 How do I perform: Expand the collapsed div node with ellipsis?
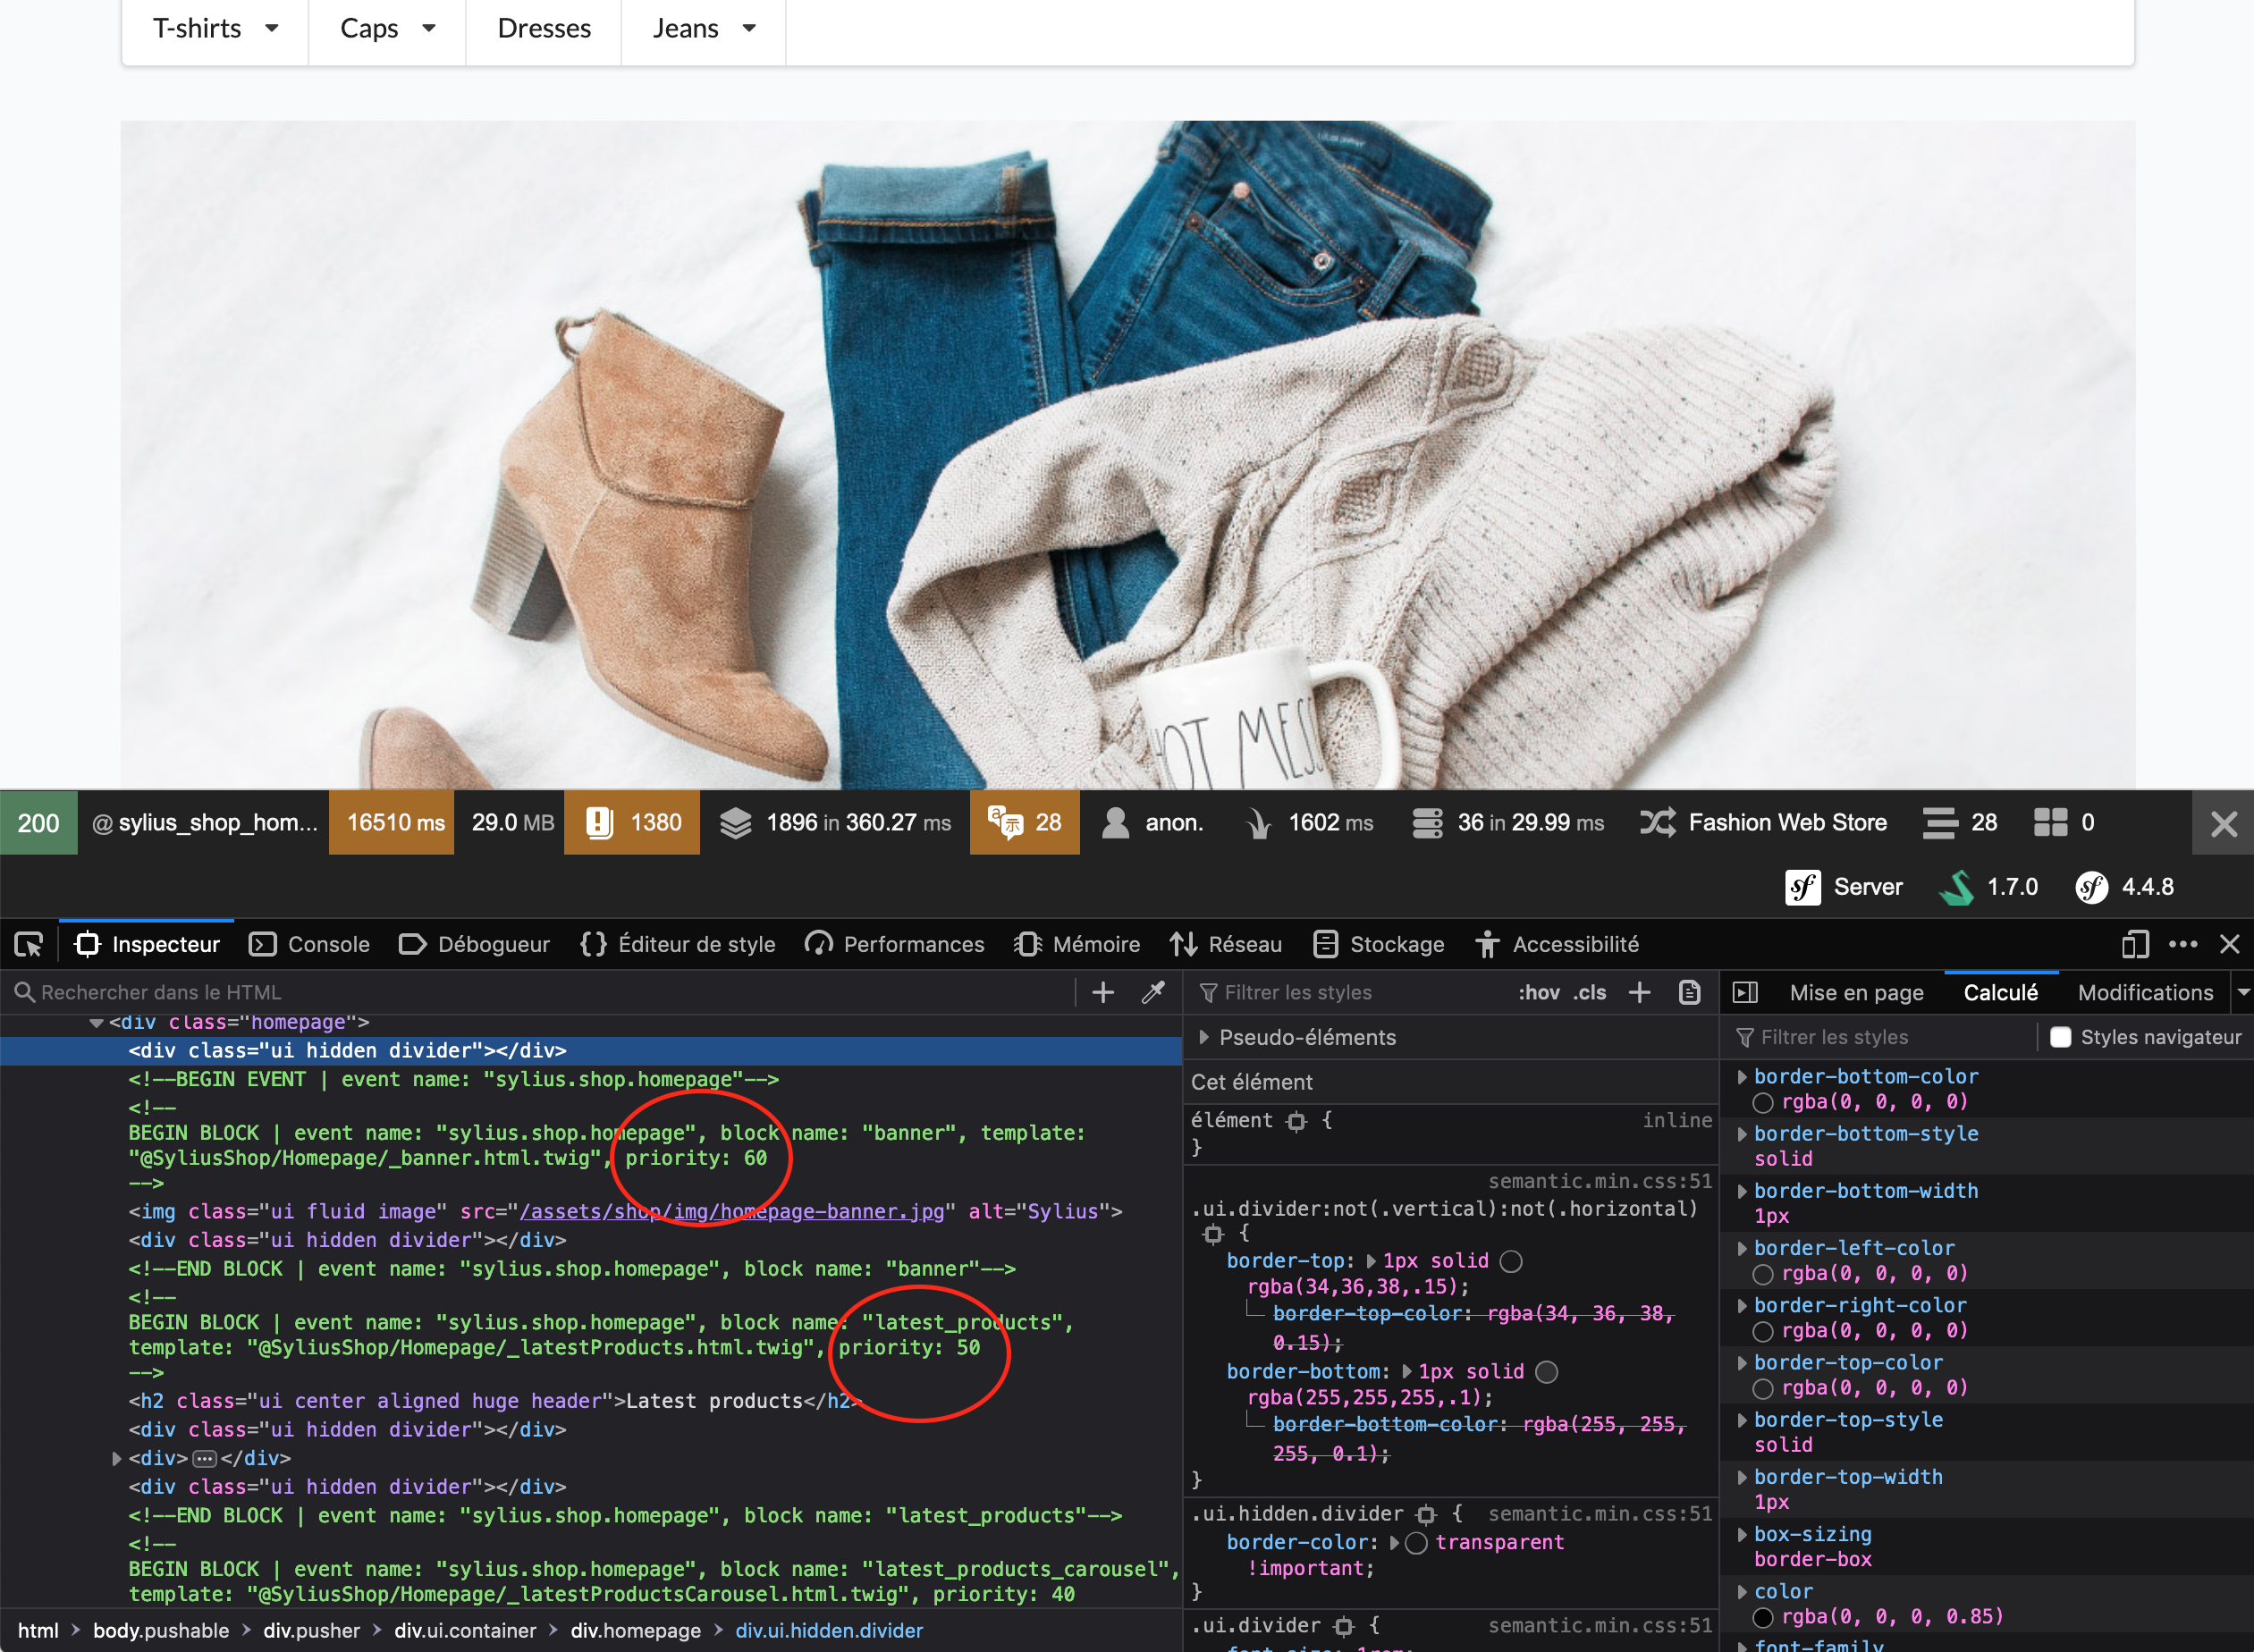[x=116, y=1458]
